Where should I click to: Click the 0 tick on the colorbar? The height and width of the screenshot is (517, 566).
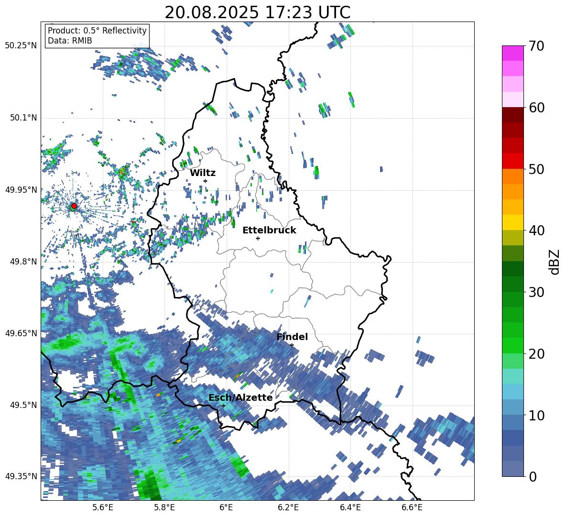532,476
